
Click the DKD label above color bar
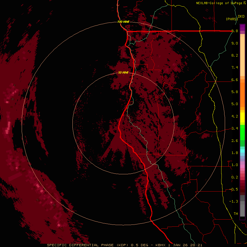click(241, 16)
